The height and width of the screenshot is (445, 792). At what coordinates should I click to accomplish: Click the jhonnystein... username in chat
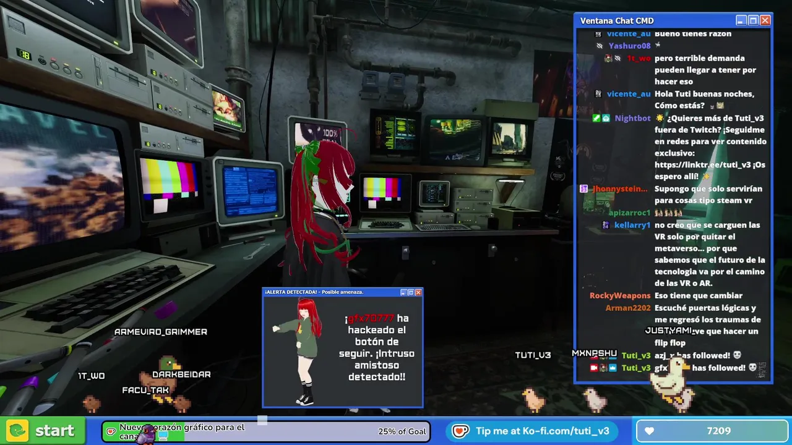tap(621, 189)
